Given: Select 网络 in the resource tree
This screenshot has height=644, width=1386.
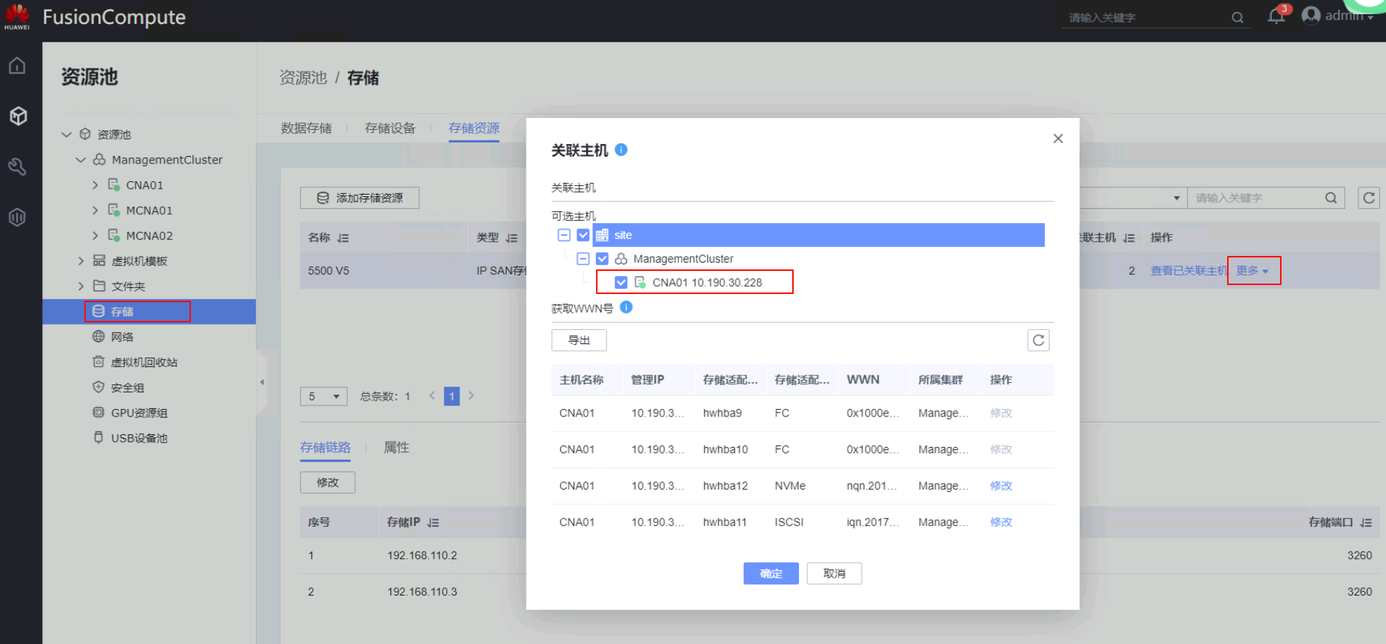Looking at the screenshot, I should click(122, 337).
